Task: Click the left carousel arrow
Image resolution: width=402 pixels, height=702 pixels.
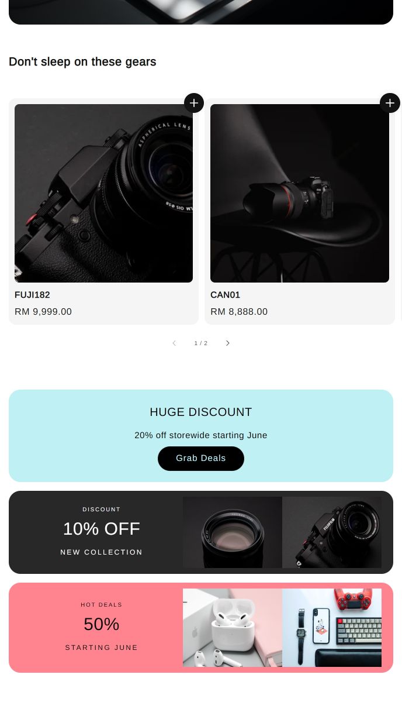Action: click(174, 343)
